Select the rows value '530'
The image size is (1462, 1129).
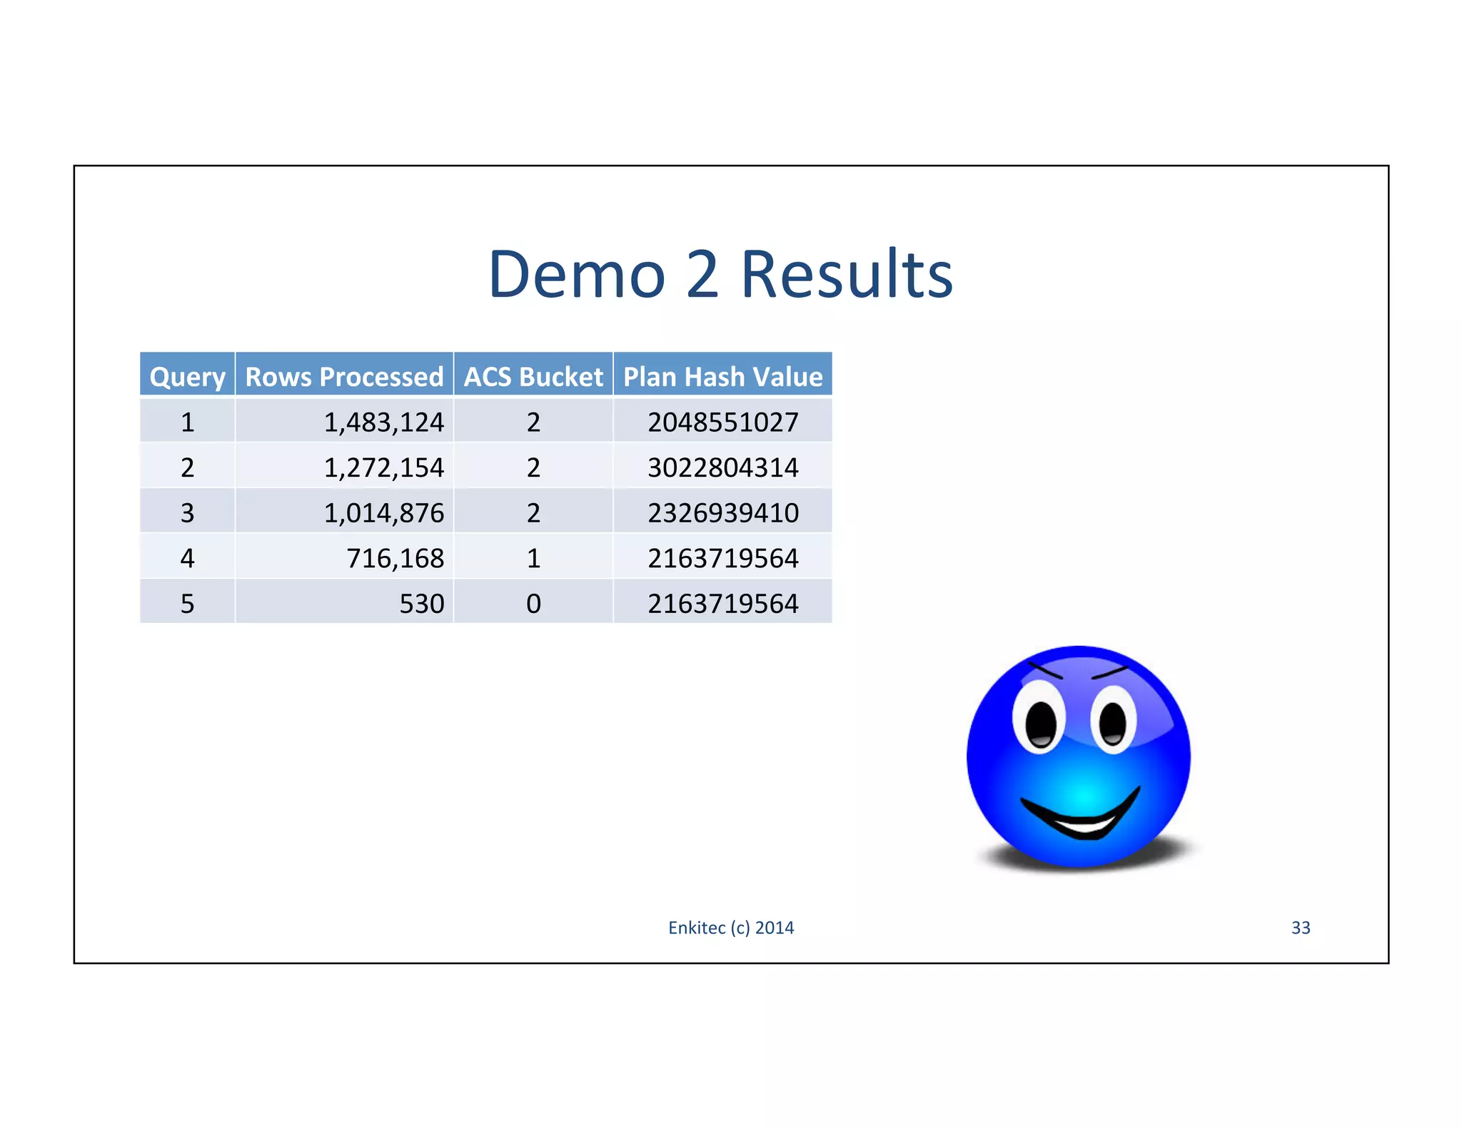click(x=422, y=604)
